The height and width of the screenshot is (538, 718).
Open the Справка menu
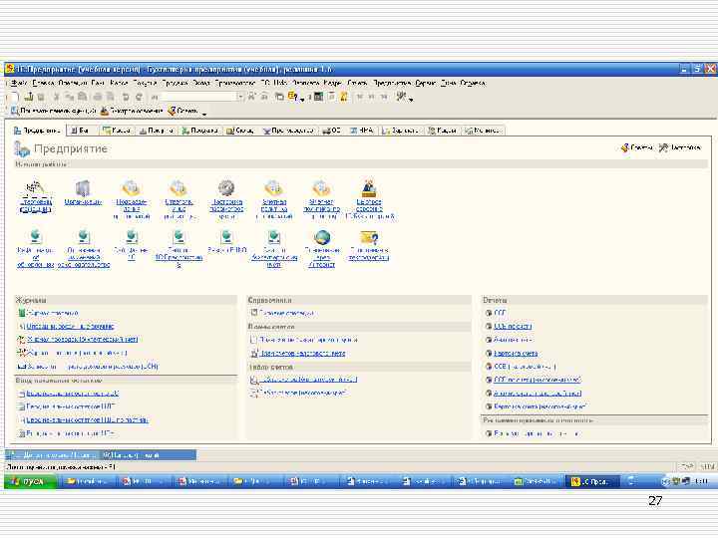click(472, 84)
